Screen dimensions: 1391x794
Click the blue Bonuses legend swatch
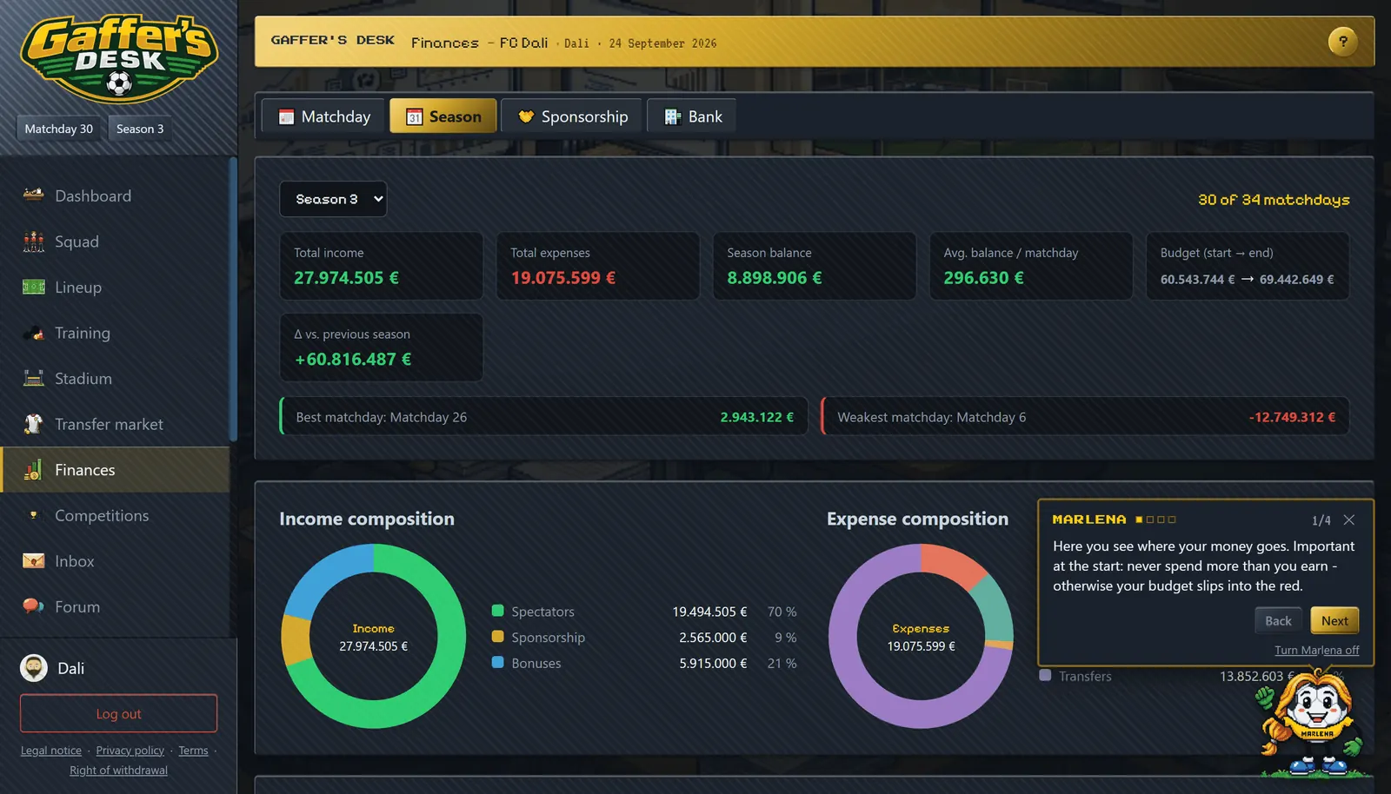pyautogui.click(x=497, y=662)
